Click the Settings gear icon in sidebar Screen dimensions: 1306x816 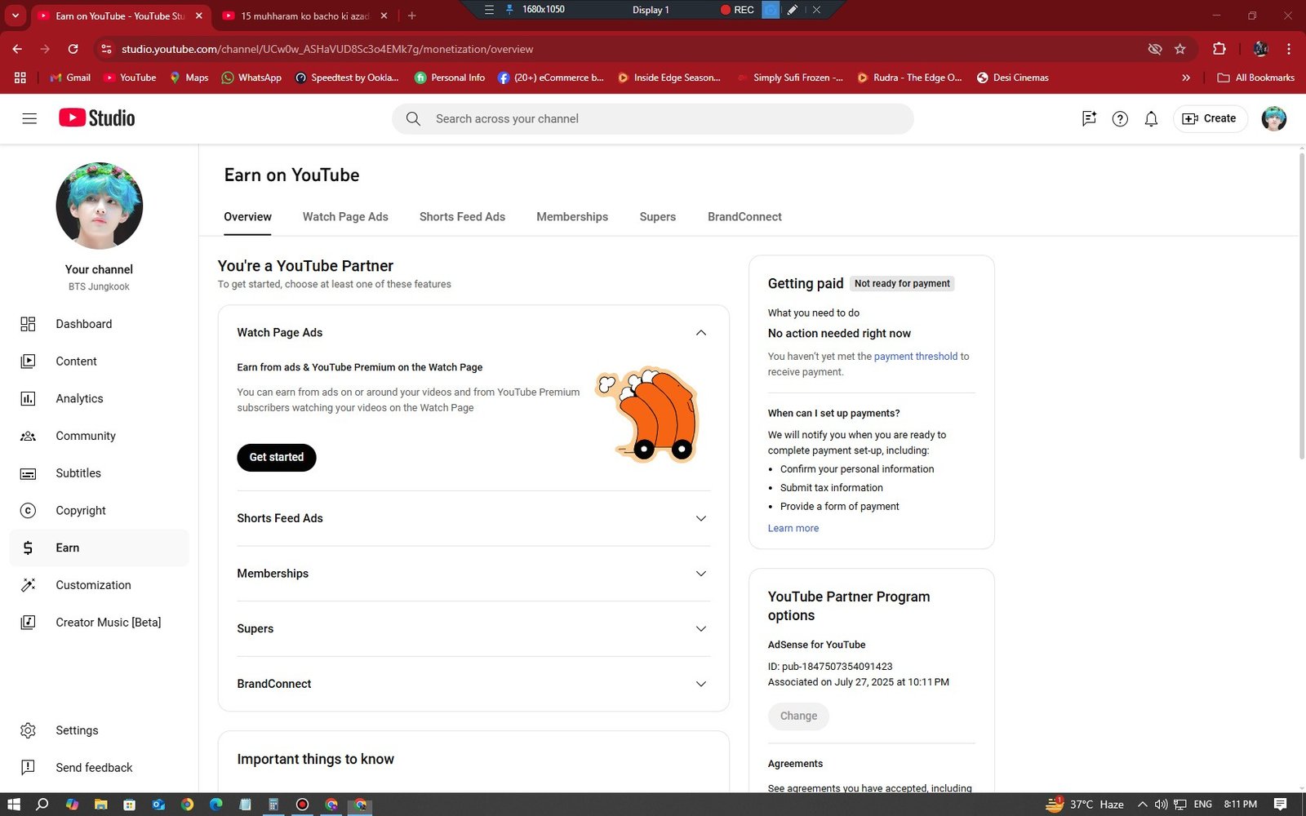point(28,730)
